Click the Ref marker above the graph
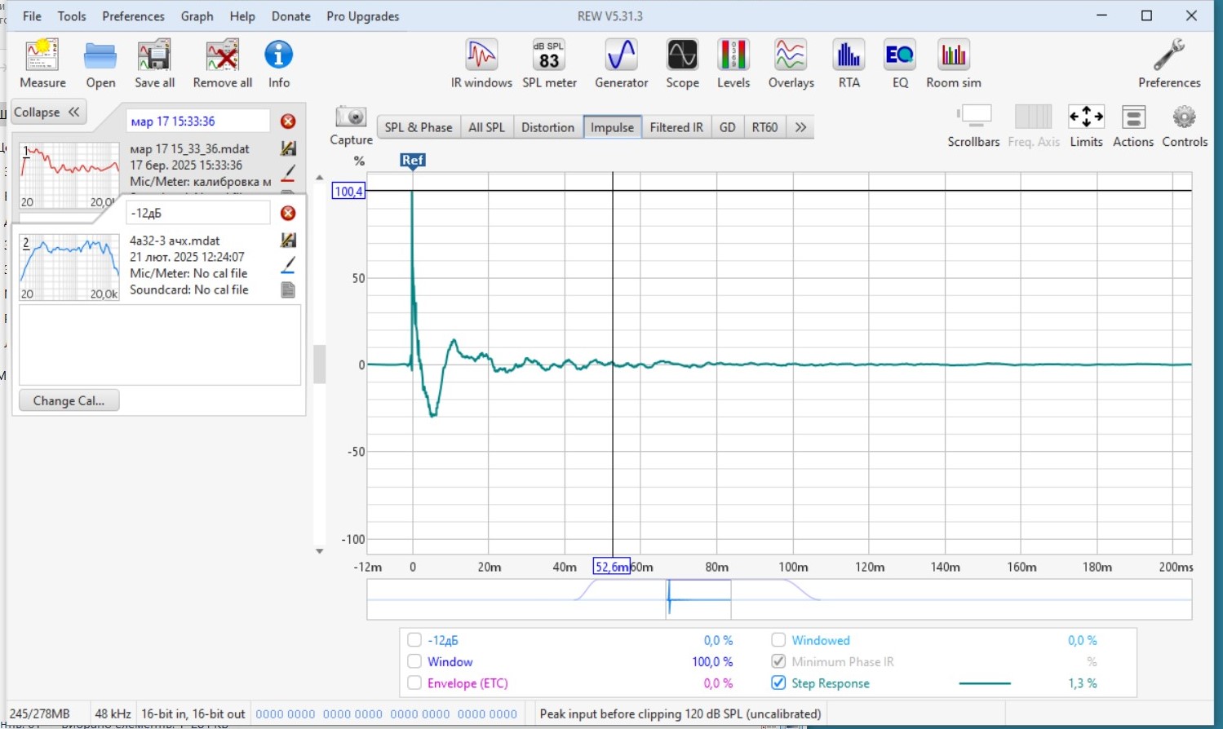 pos(412,160)
